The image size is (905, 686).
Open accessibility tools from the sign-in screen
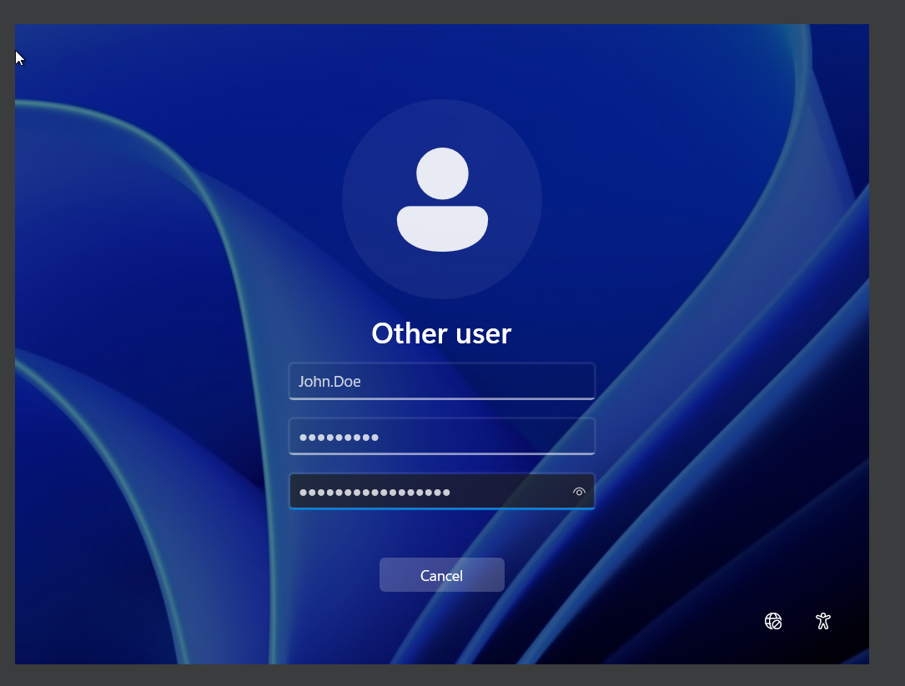pos(822,621)
